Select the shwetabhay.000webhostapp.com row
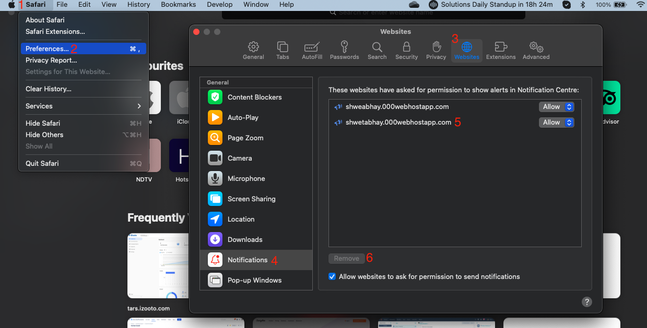Screen dimensions: 647x328 pos(455,123)
